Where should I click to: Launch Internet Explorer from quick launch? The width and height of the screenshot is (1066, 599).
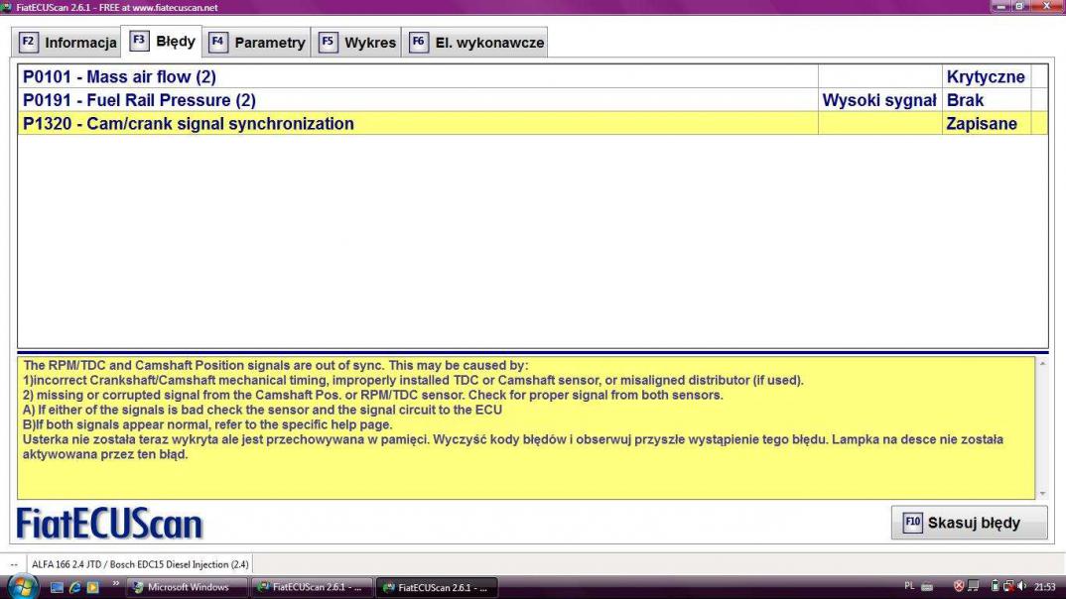[74, 587]
